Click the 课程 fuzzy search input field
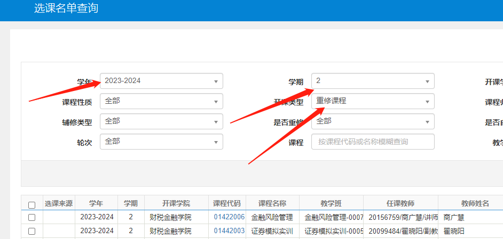The image size is (503, 239). coord(373,142)
